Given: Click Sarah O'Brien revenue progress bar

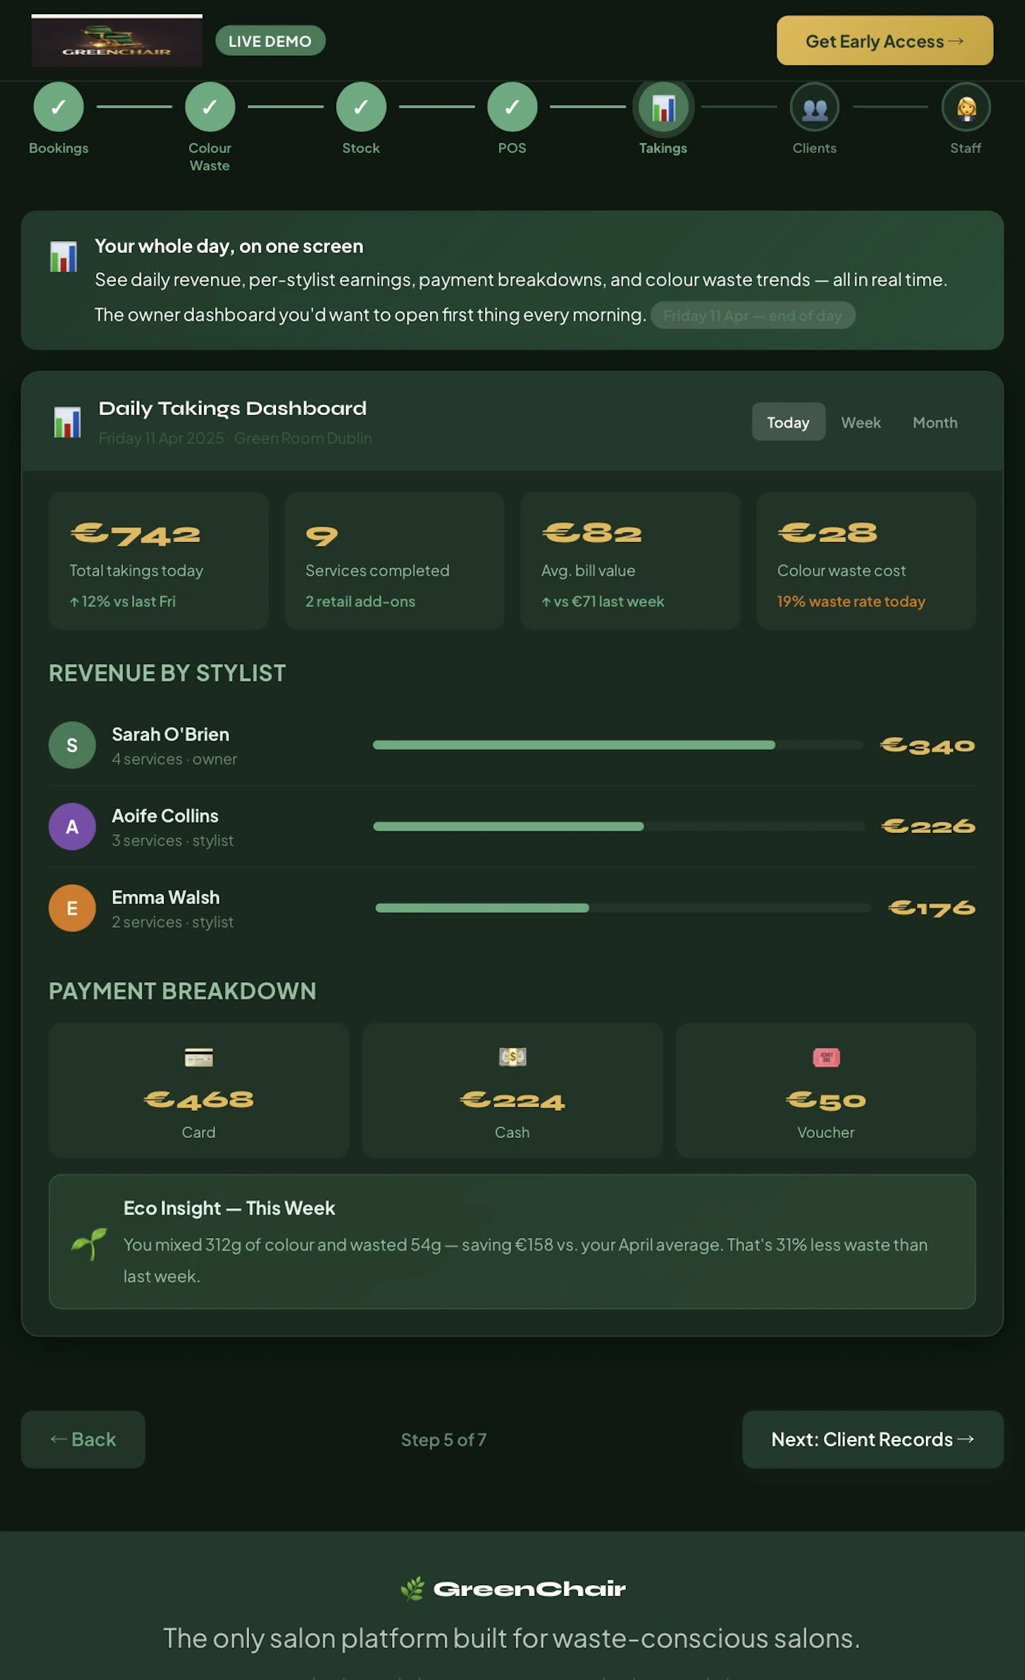Looking at the screenshot, I should 618,745.
